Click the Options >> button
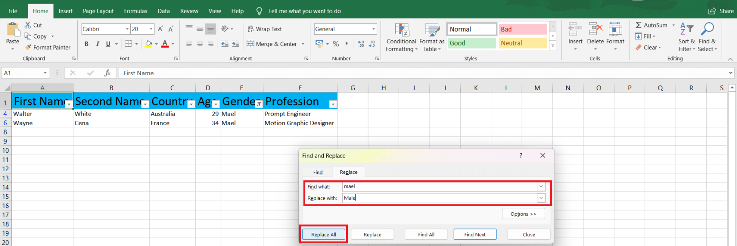Viewport: 737px width, 246px height. pyautogui.click(x=523, y=214)
